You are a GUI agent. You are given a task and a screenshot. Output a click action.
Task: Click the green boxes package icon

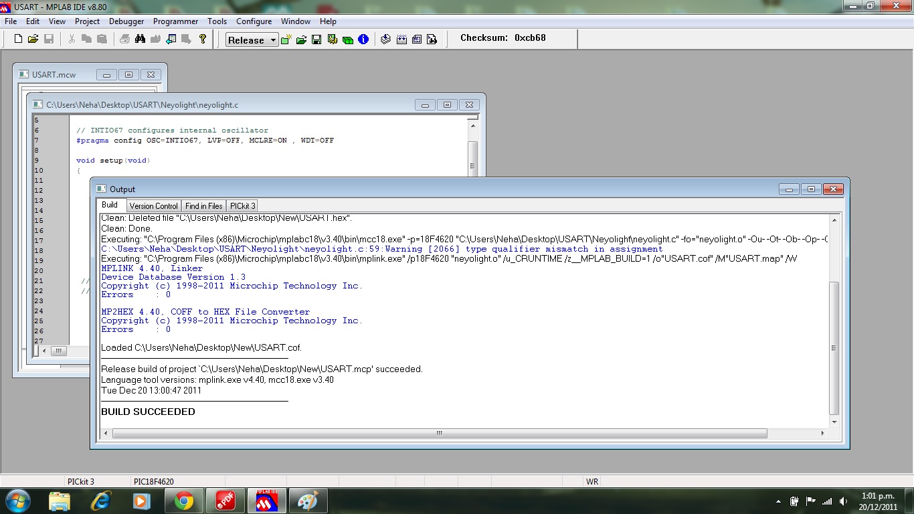pyautogui.click(x=348, y=39)
